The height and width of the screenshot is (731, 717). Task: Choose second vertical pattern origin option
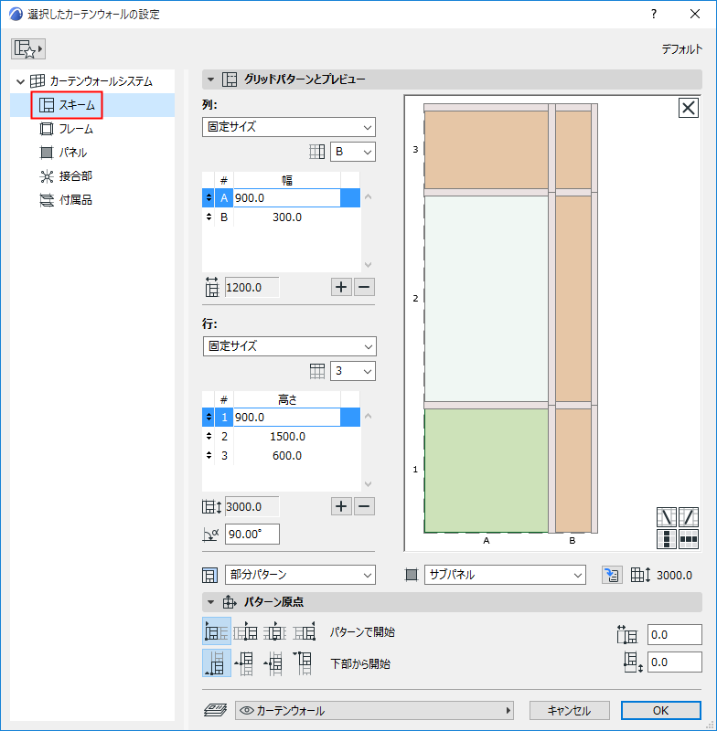245,663
